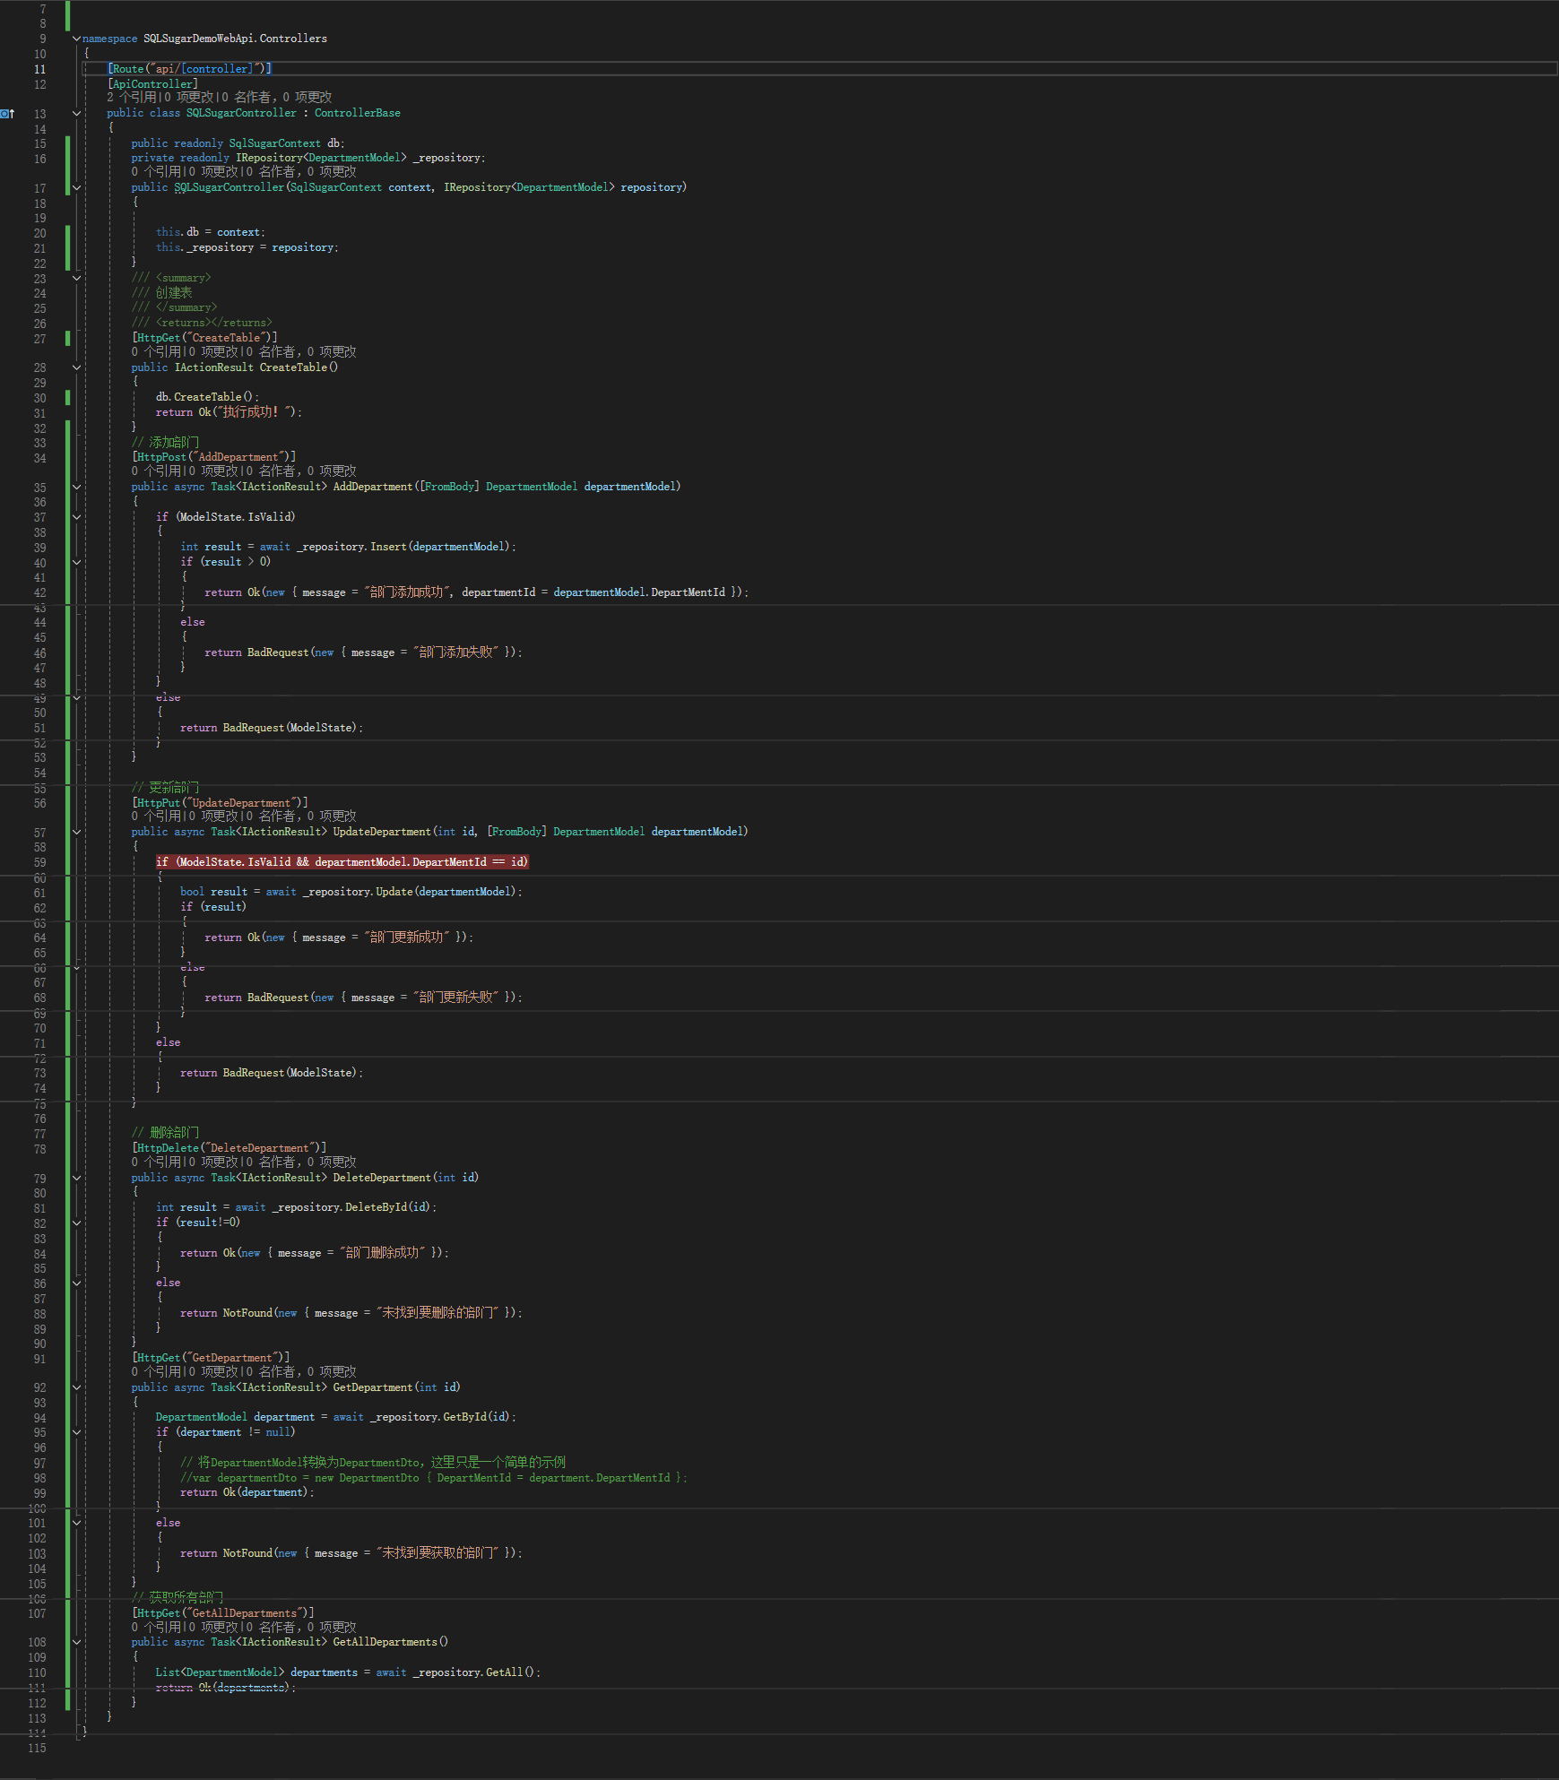Image resolution: width=1559 pixels, height=1780 pixels.
Task: Collapse the CreateTable method body
Action: click(x=76, y=367)
